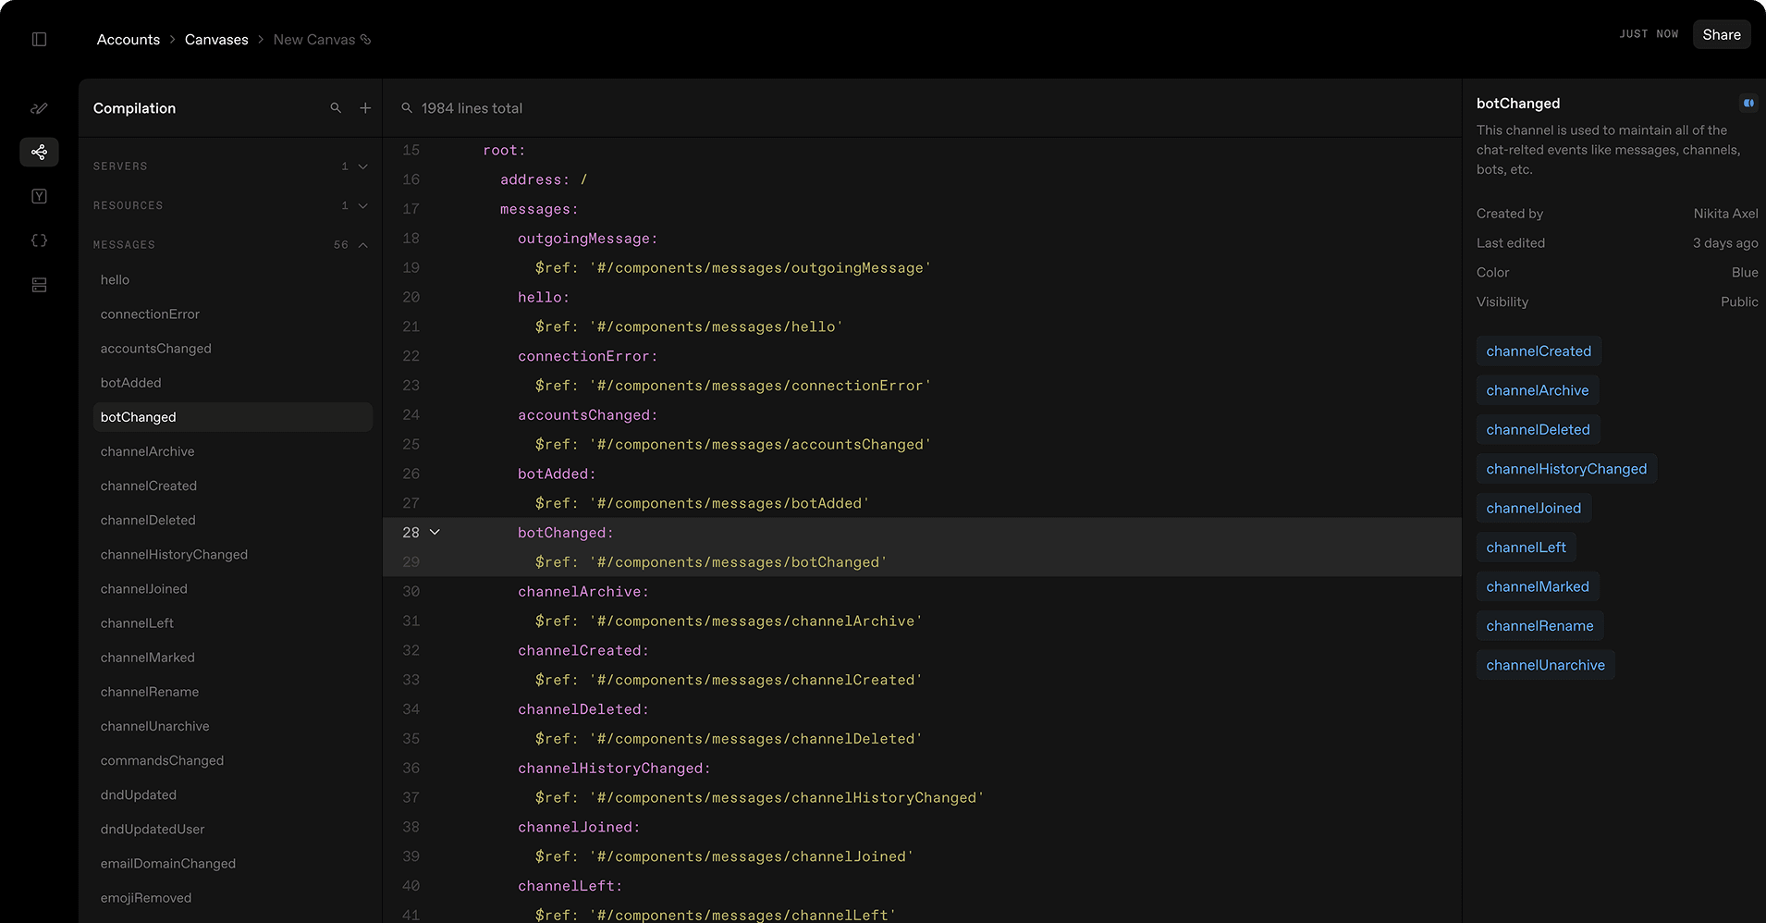The width and height of the screenshot is (1766, 923).
Task: Click the link icon next to New Canvas
Action: coord(365,40)
